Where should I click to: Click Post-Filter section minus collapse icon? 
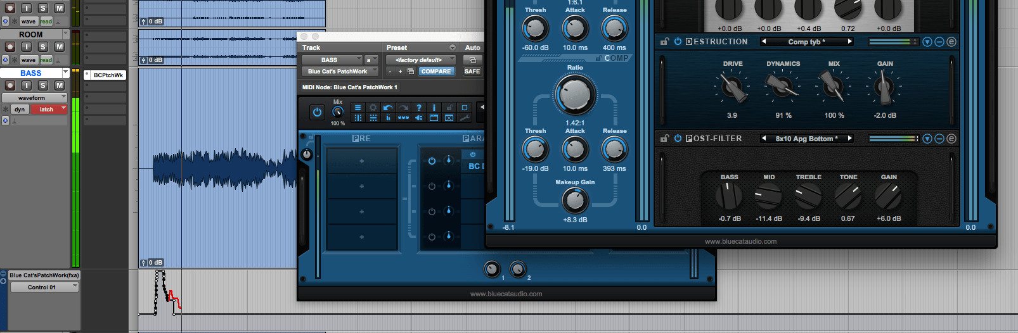tap(939, 139)
